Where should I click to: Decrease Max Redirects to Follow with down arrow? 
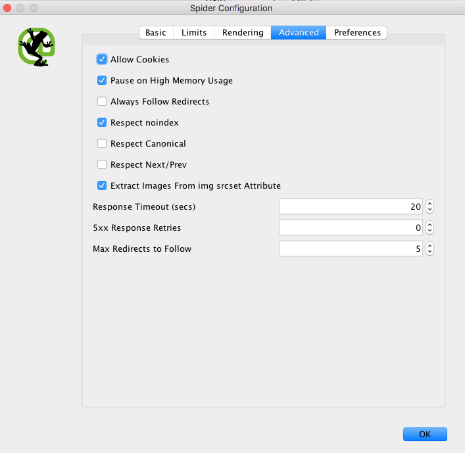coord(429,252)
